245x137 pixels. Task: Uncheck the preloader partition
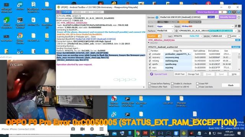click(150, 54)
